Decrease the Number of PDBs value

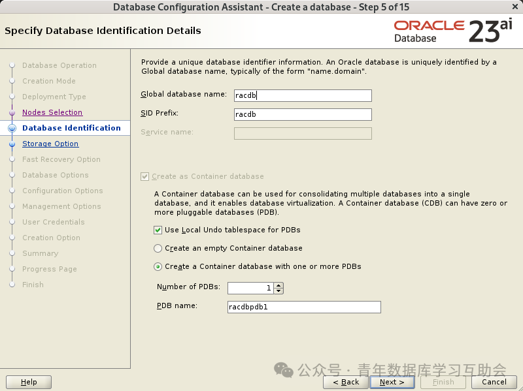278,291
